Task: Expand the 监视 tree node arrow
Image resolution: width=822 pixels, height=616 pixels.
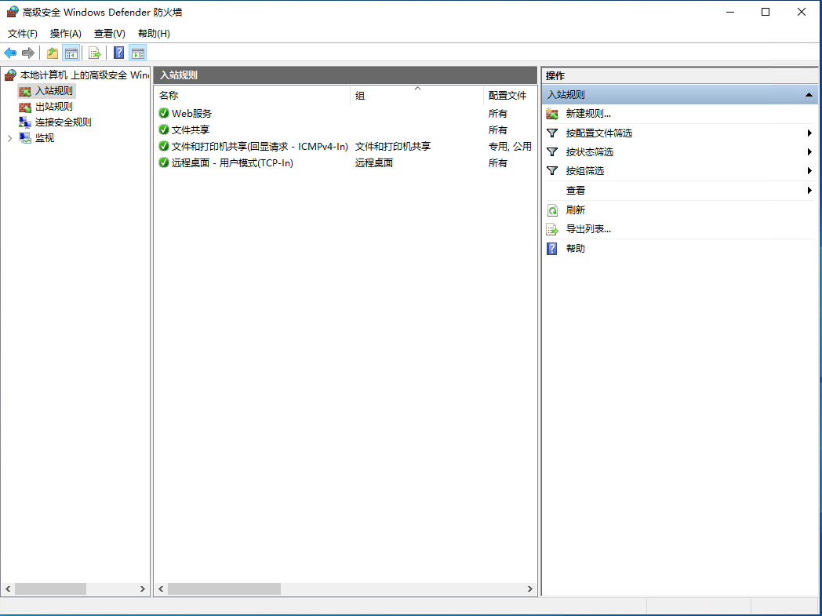Action: coord(9,138)
